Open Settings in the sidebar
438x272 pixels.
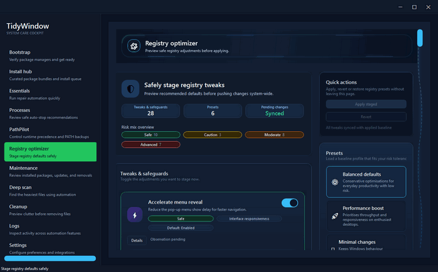click(50, 248)
